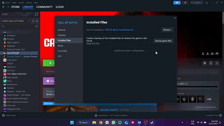
Task: Open the featured MAJOR UPDATE thumbnail
Action: coord(70,109)
